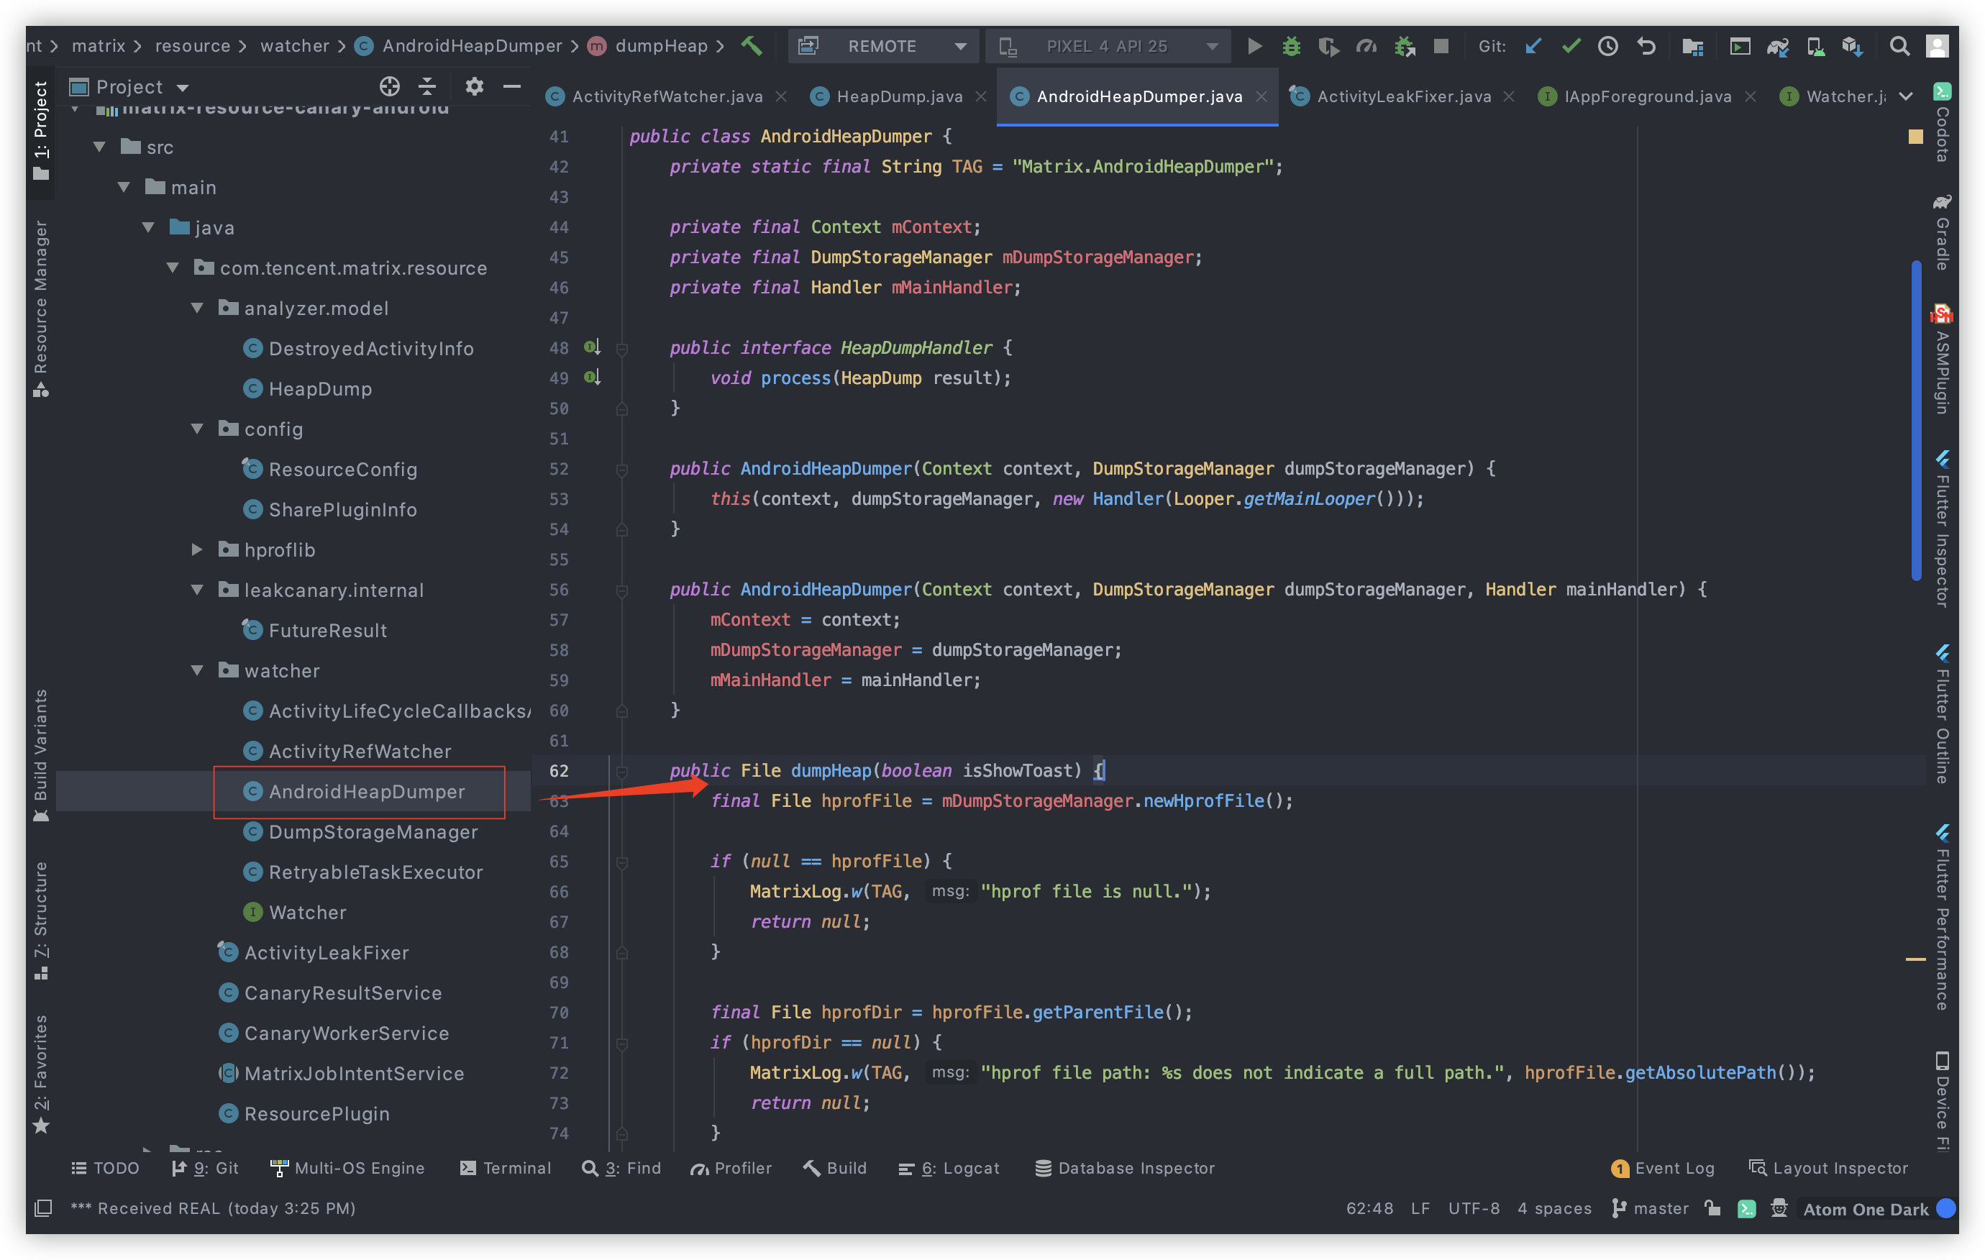Hide the Project panel with minus icon
1985x1260 pixels.
(x=512, y=86)
